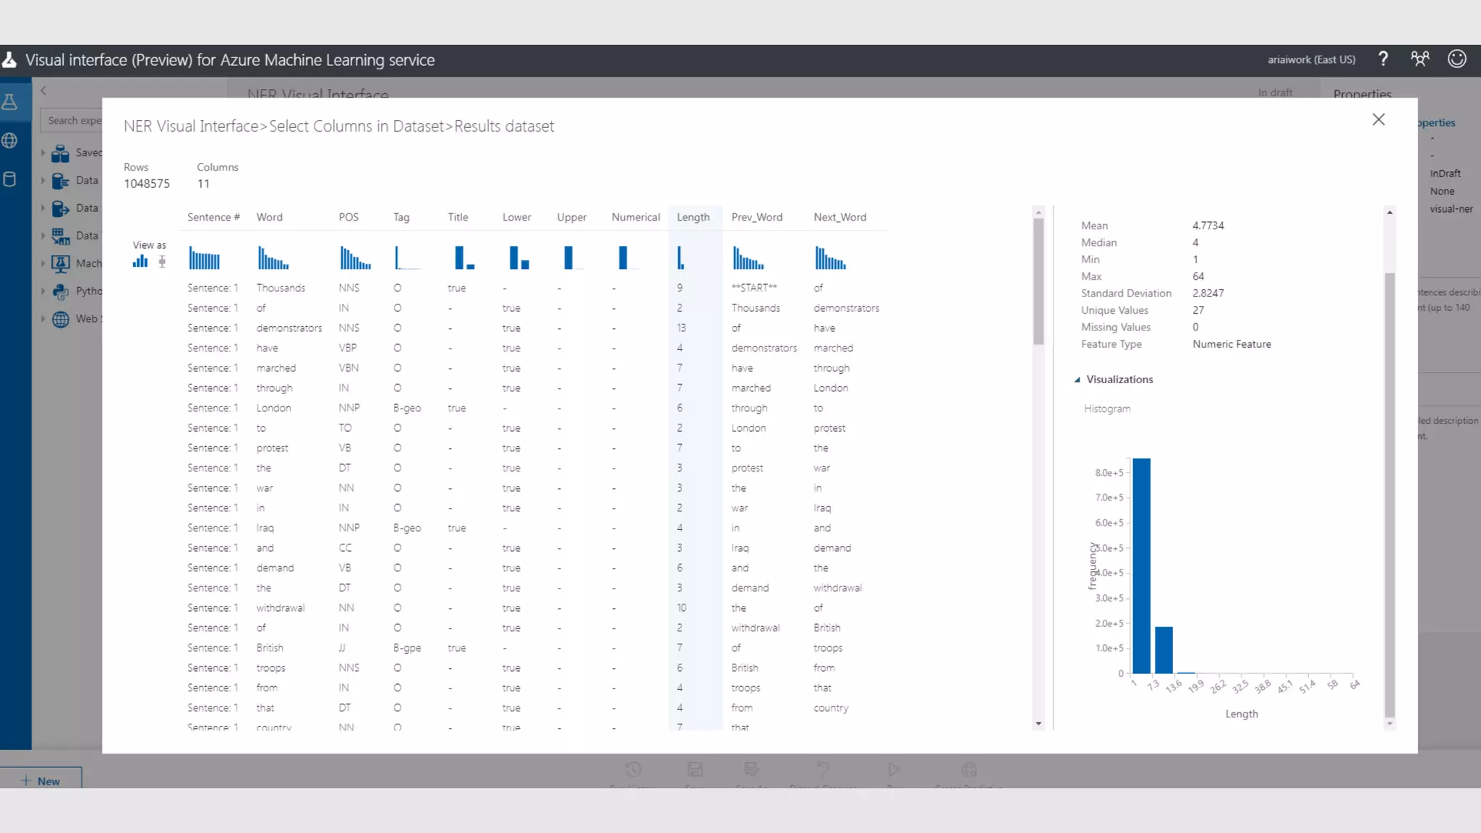The image size is (1481, 833).
Task: Click the Python module category icon
Action: [61, 291]
